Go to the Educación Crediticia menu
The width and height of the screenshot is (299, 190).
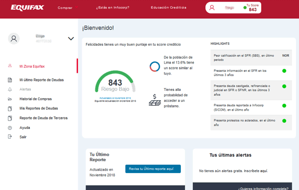(168, 7)
